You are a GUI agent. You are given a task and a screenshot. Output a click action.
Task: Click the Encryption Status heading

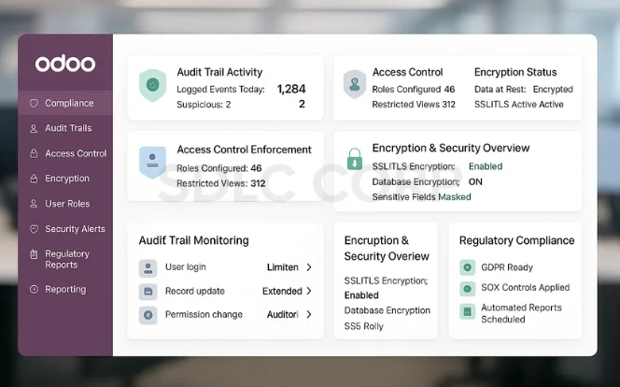click(515, 72)
